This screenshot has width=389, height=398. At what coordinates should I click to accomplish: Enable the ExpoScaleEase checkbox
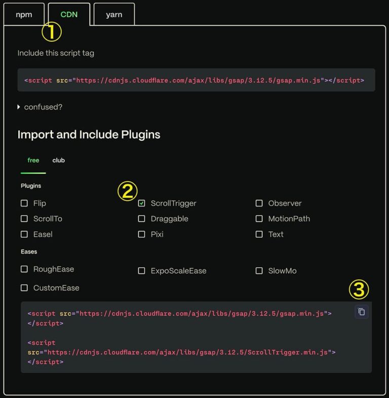click(142, 271)
